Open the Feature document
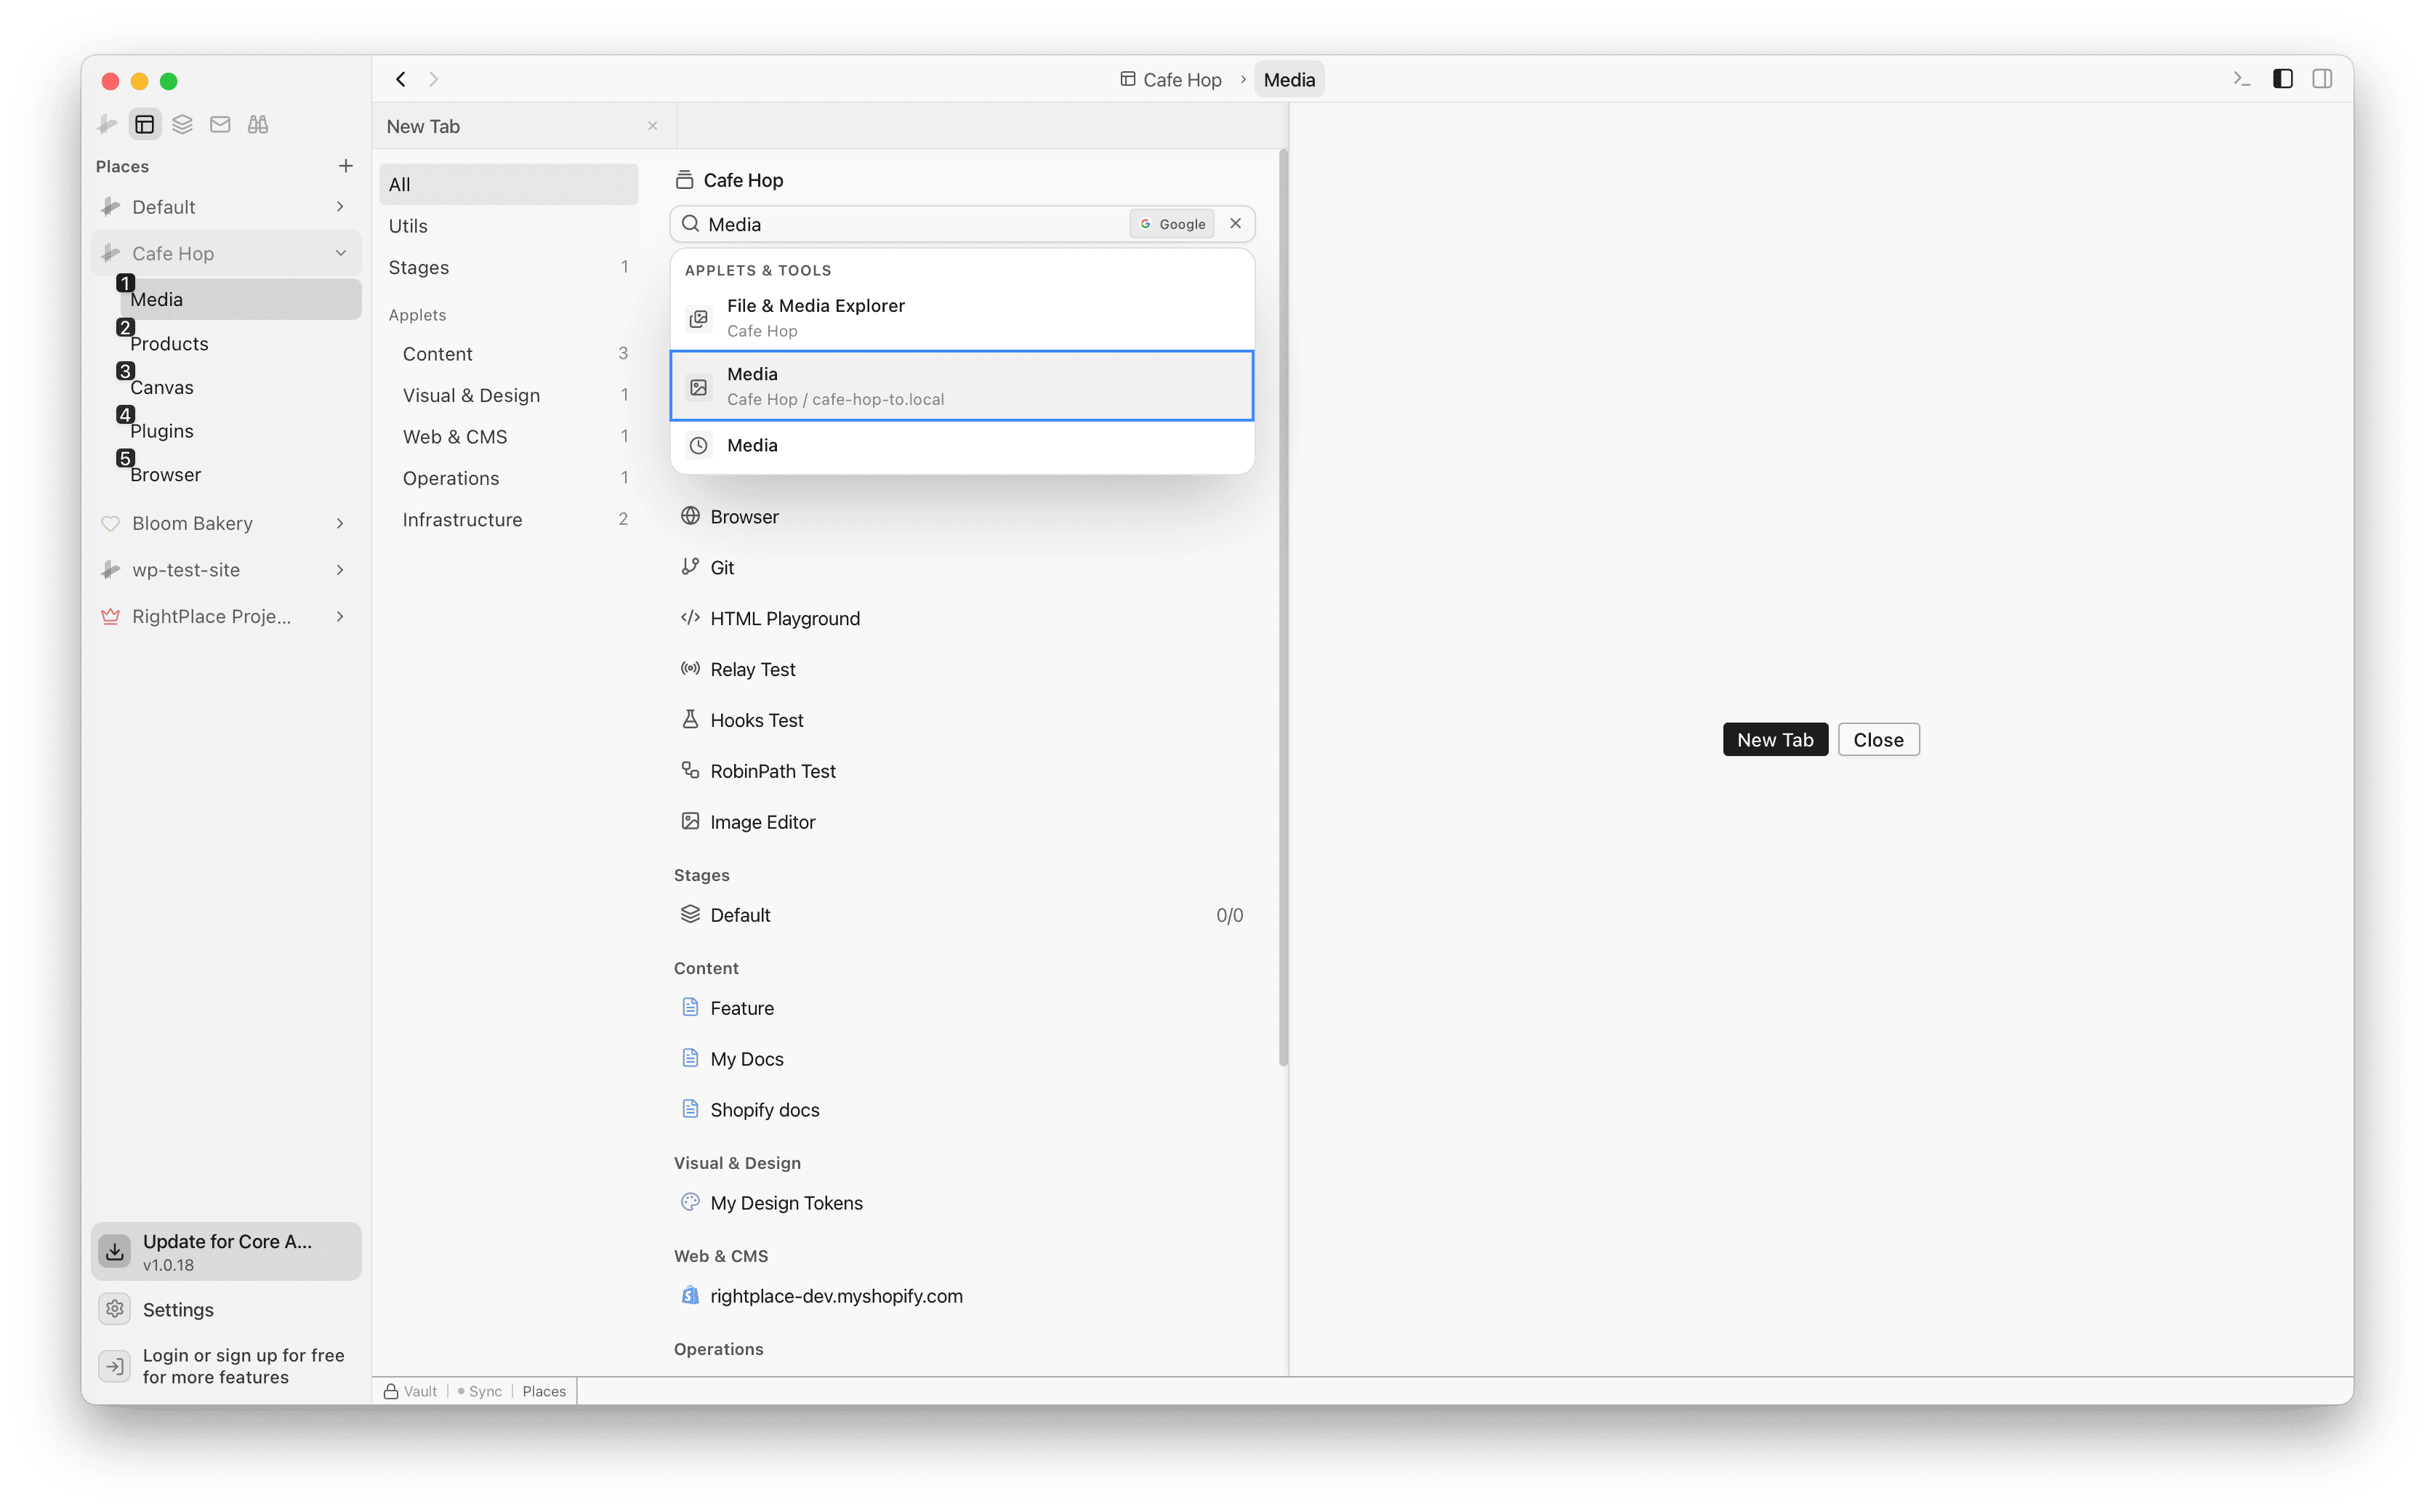This screenshot has height=1512, width=2435. (961, 1008)
